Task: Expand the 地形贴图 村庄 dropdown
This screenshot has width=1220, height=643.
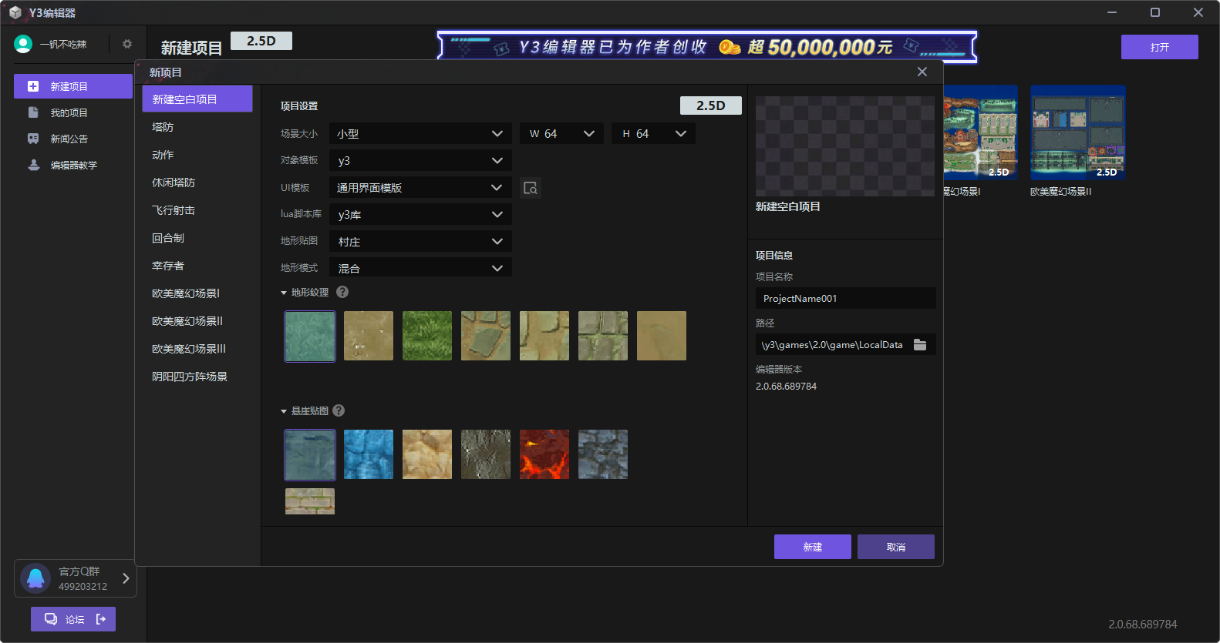Action: (420, 242)
